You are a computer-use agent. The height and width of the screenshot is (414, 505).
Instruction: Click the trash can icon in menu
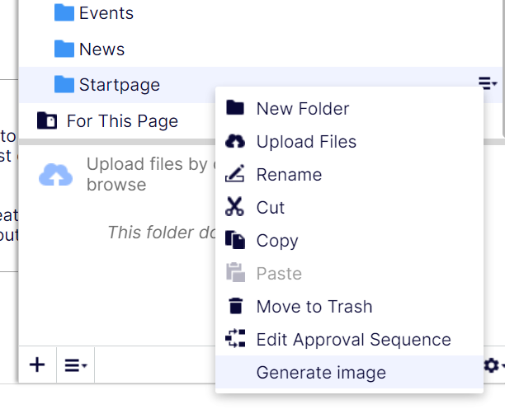(x=236, y=305)
